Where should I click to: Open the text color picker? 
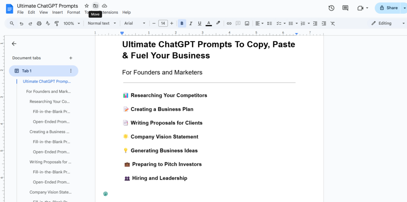click(x=209, y=23)
